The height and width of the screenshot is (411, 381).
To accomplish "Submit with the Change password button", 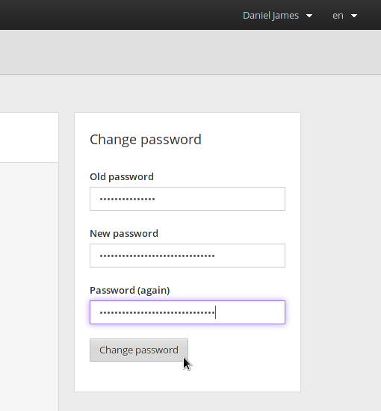I will tap(139, 350).
